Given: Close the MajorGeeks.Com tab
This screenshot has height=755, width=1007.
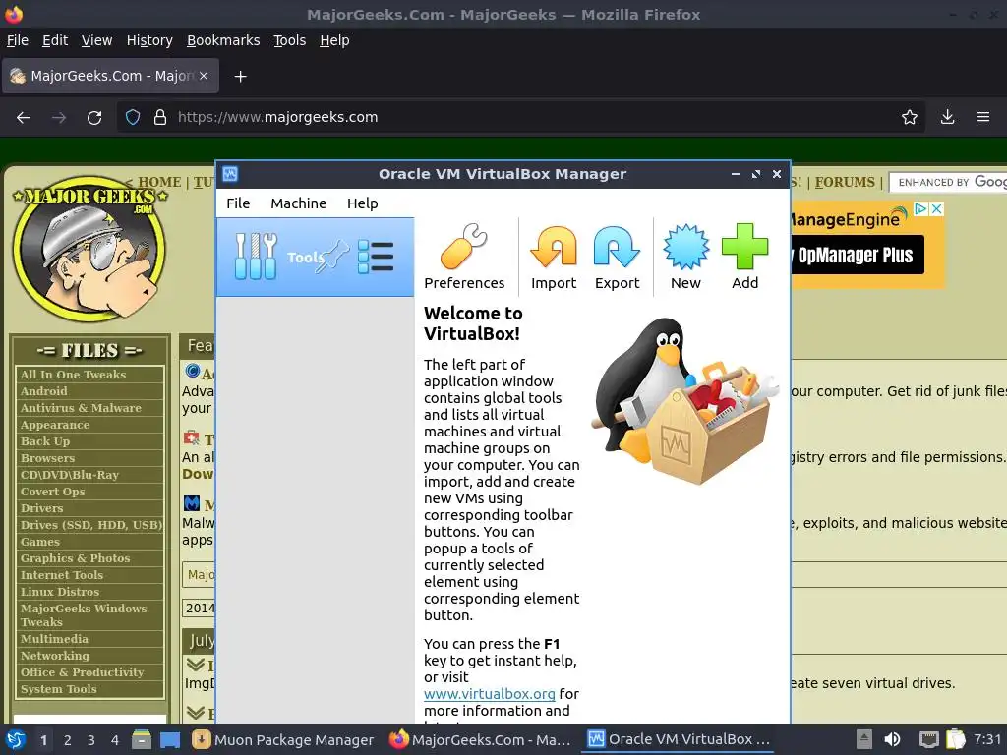Looking at the screenshot, I should coord(204,76).
